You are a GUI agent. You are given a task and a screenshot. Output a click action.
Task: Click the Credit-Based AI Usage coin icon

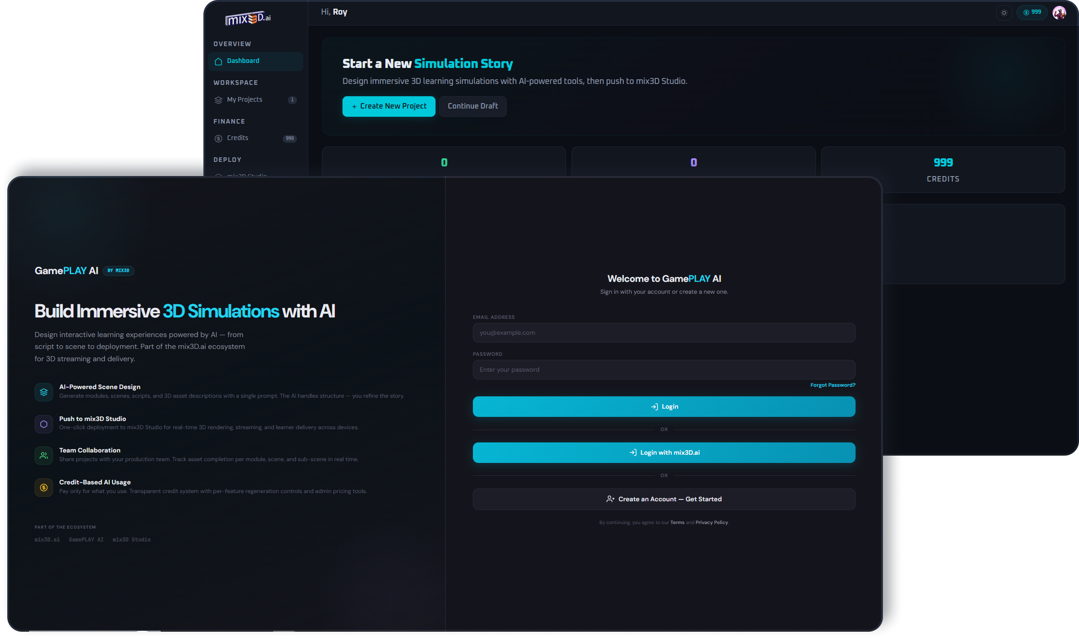point(44,487)
